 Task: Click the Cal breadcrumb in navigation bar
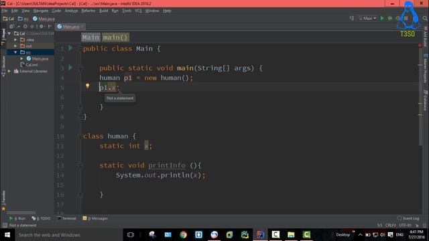9,19
